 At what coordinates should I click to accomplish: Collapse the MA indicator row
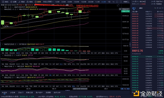pyautogui.click(x=3, y=7)
